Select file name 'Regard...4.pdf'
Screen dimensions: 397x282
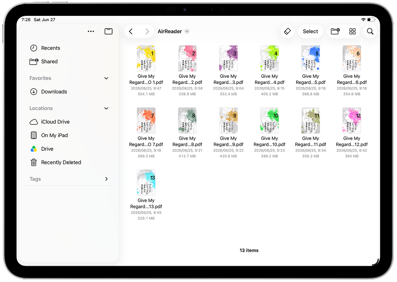269,83
